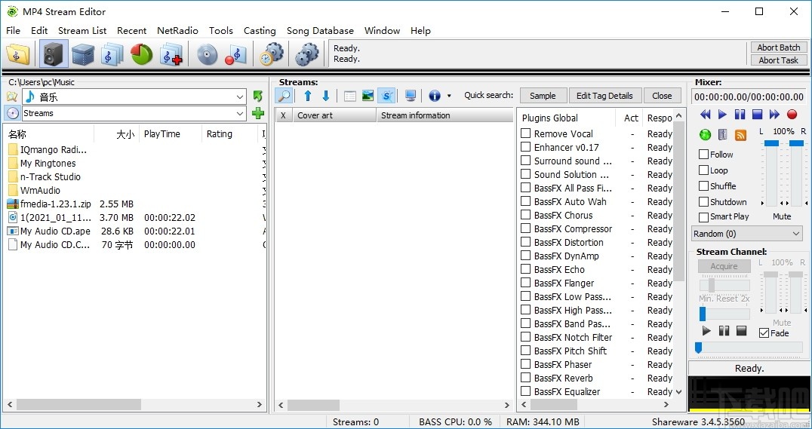
Task: Click the monitor icon in Streams toolbar
Action: tap(411, 96)
